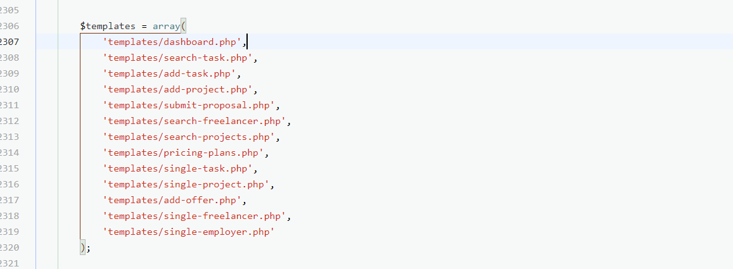Click the 'templates/add-offer.php' entry
This screenshot has width=733, height=269.
[172, 201]
